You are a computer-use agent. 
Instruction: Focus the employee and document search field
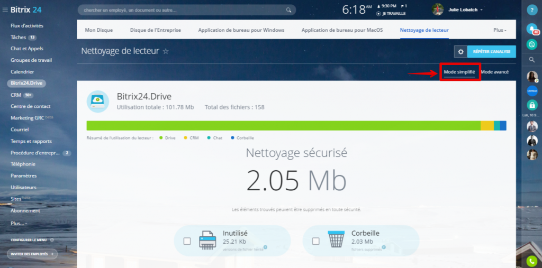(x=187, y=10)
